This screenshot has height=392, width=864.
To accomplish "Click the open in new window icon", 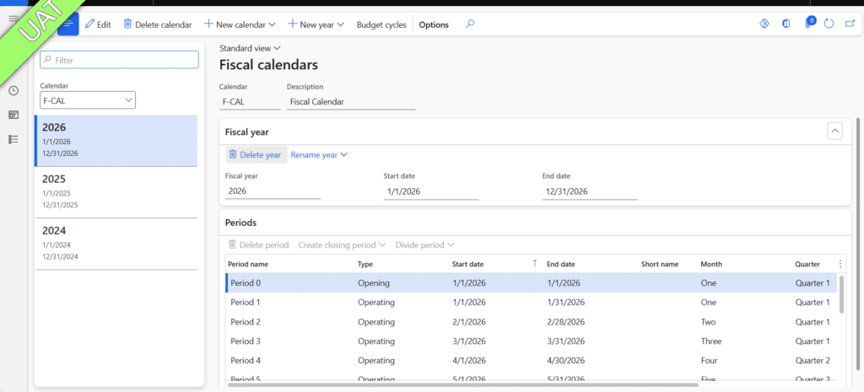I will tap(850, 24).
